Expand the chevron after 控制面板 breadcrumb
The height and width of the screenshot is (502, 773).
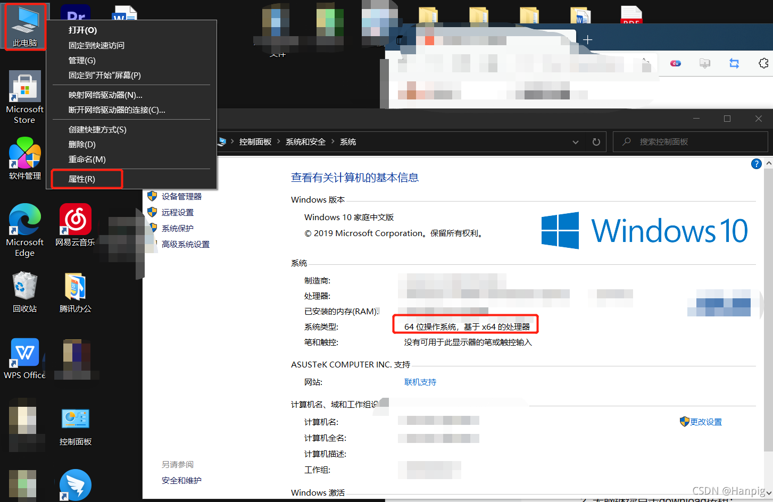tap(279, 141)
